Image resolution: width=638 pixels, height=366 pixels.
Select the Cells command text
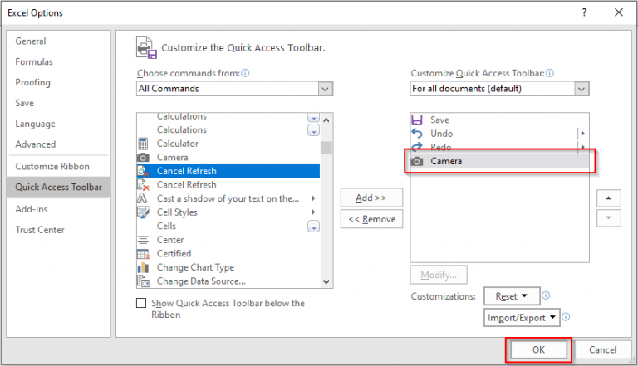(x=166, y=226)
